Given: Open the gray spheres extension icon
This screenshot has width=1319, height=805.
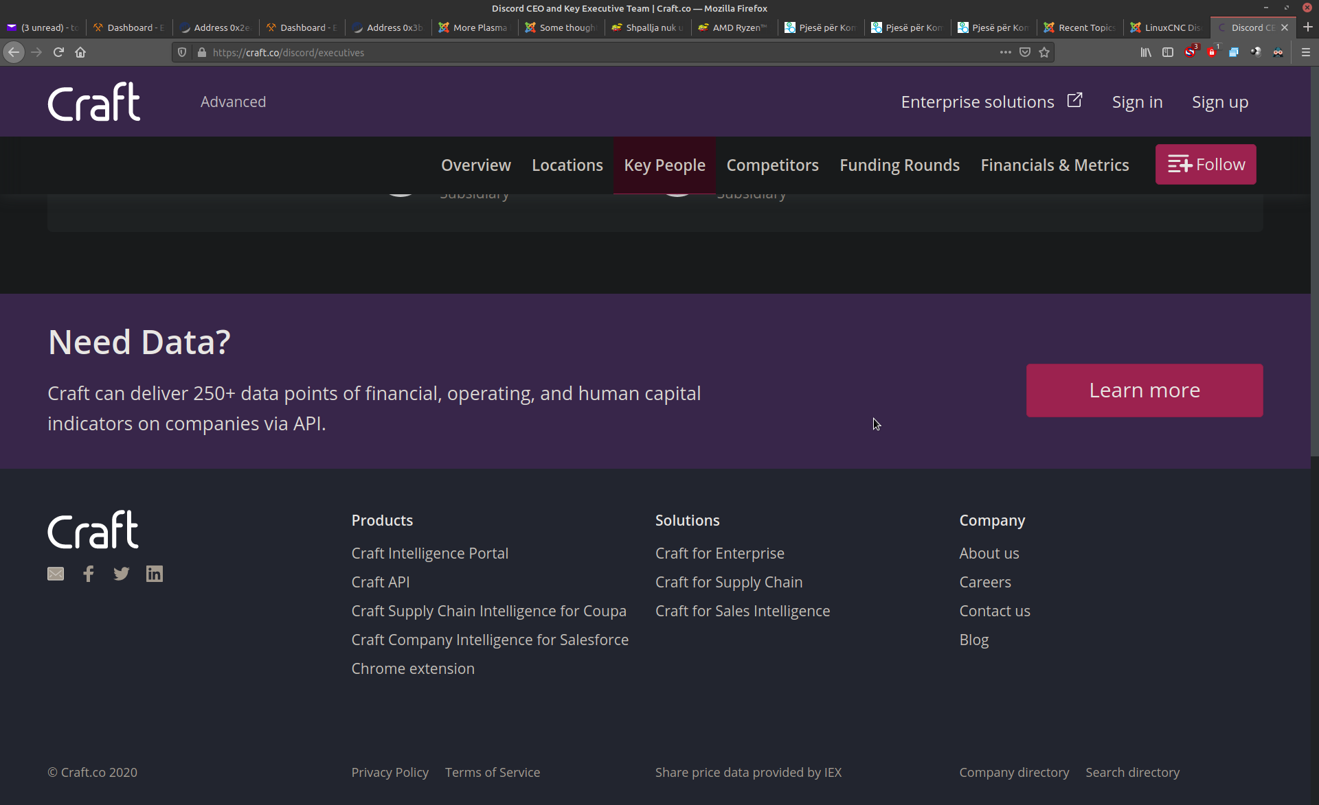Looking at the screenshot, I should pos(1256,52).
